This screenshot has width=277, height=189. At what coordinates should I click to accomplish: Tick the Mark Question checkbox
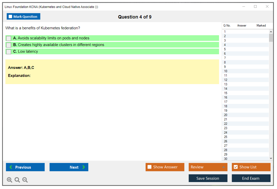point(11,17)
